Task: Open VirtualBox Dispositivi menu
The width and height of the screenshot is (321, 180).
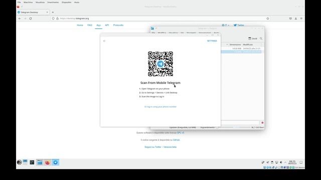Action: [67, 2]
